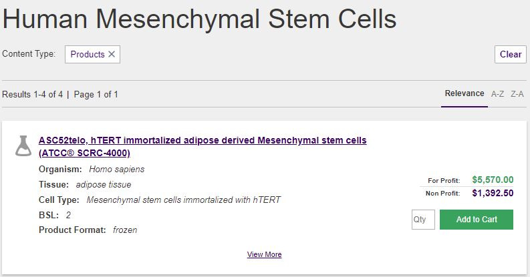Add the ASC52telo product to cart
Viewport: 530px width, 277px height.
point(477,220)
